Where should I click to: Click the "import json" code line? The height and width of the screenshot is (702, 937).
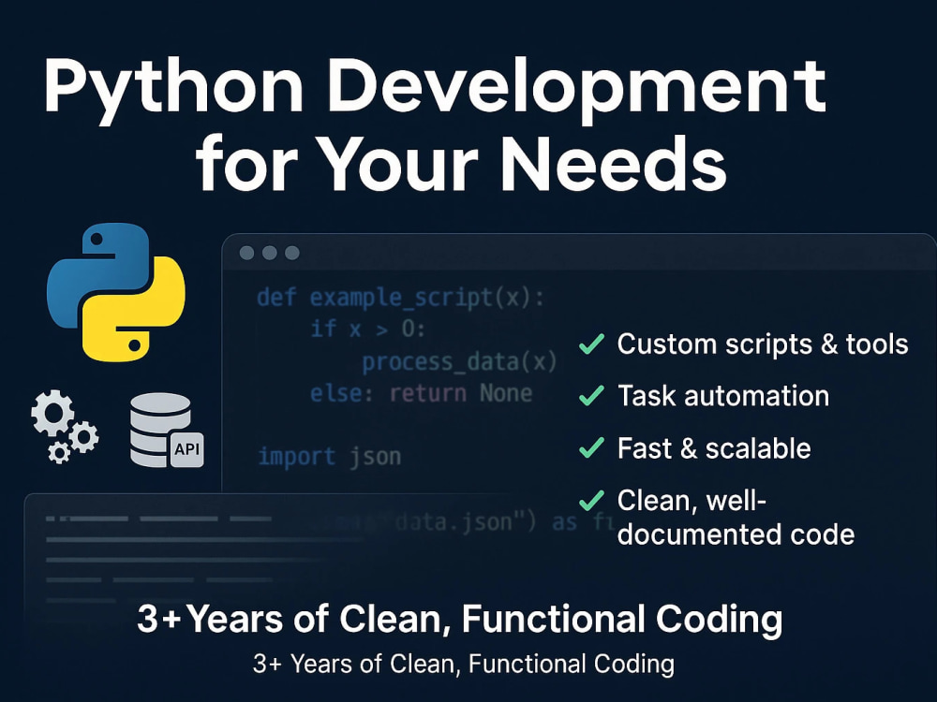[x=329, y=457]
